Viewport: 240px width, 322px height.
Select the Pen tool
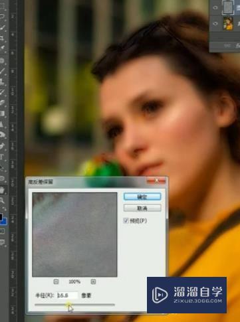click(2, 146)
